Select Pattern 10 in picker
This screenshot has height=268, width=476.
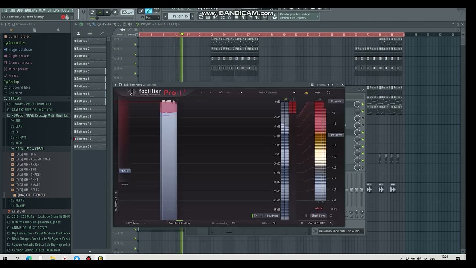tap(90, 101)
